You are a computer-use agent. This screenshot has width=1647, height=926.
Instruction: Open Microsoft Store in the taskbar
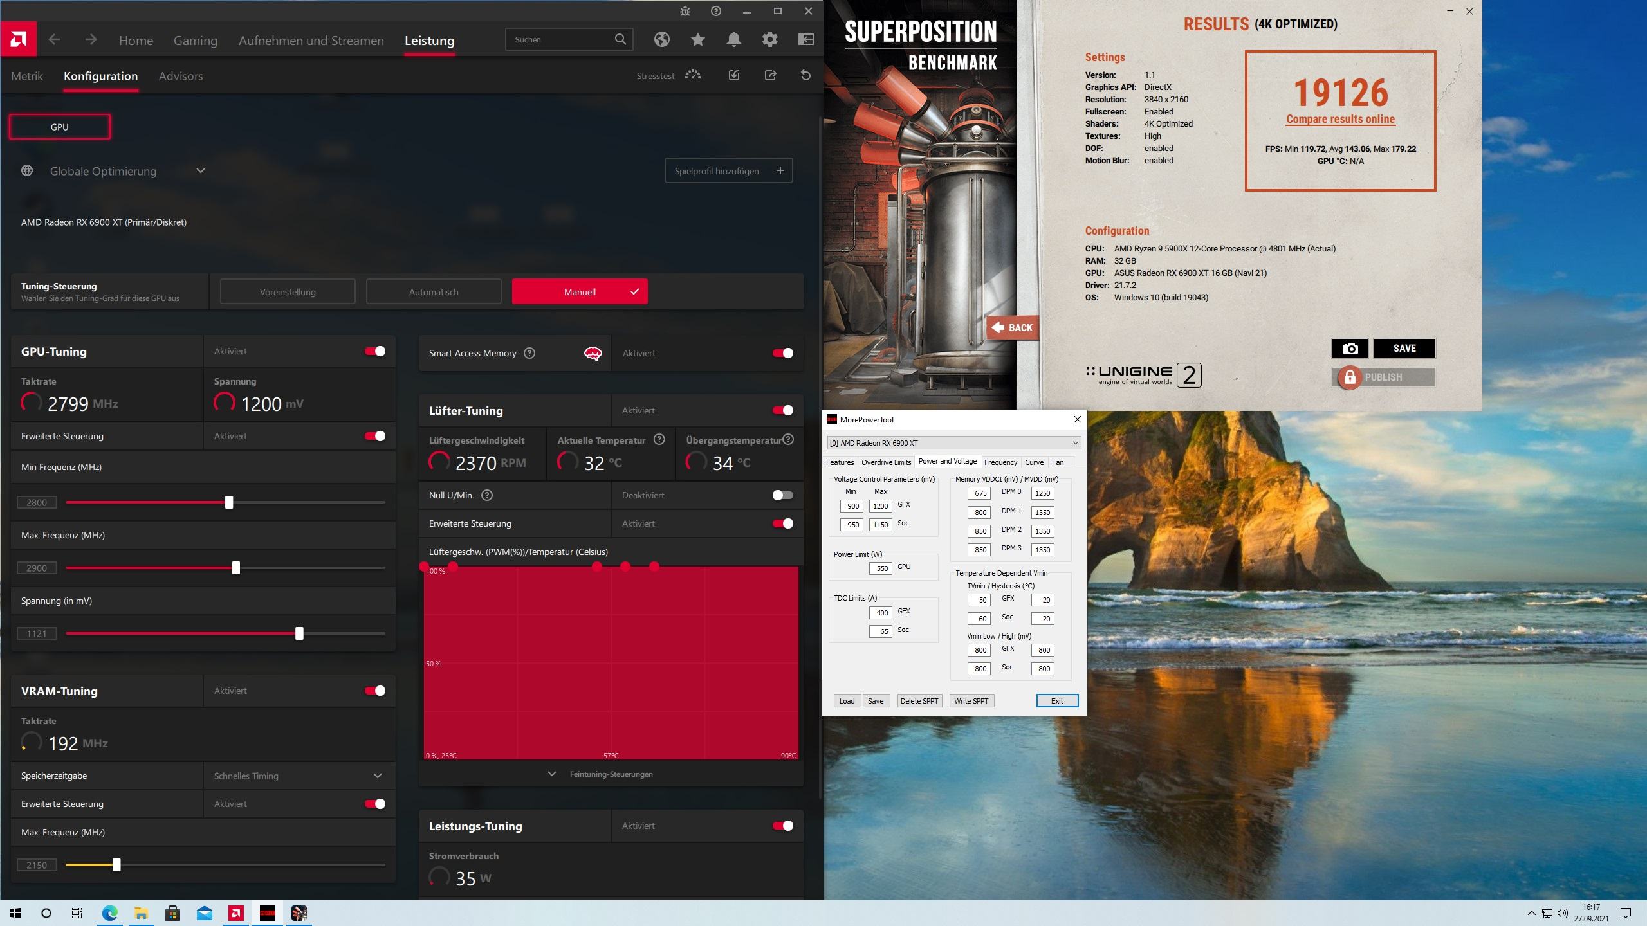(x=172, y=913)
